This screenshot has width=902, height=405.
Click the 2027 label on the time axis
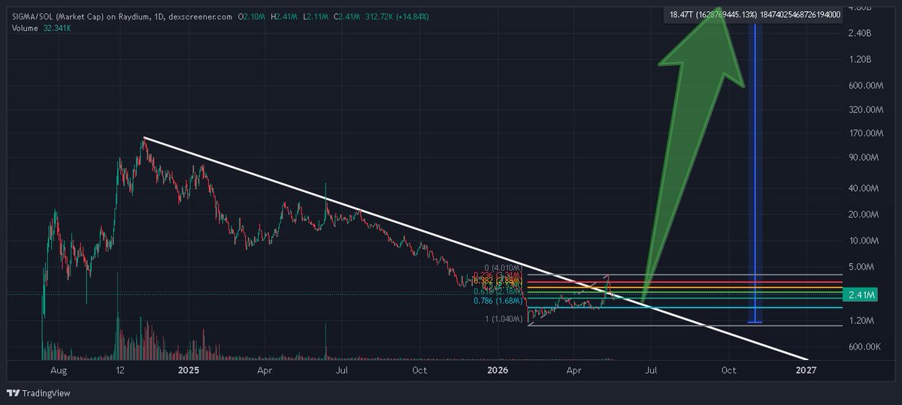tap(807, 370)
